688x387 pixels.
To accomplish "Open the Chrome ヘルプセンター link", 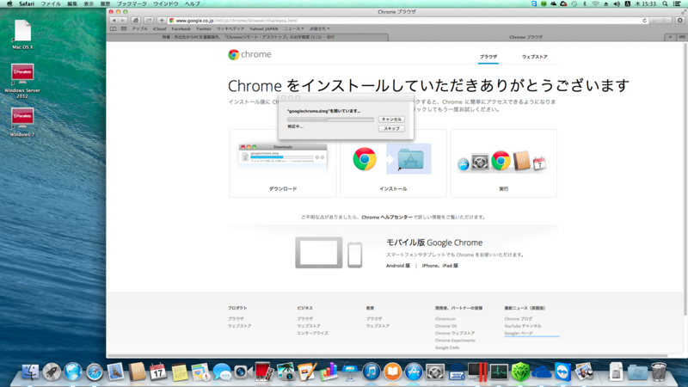I will coord(386,218).
